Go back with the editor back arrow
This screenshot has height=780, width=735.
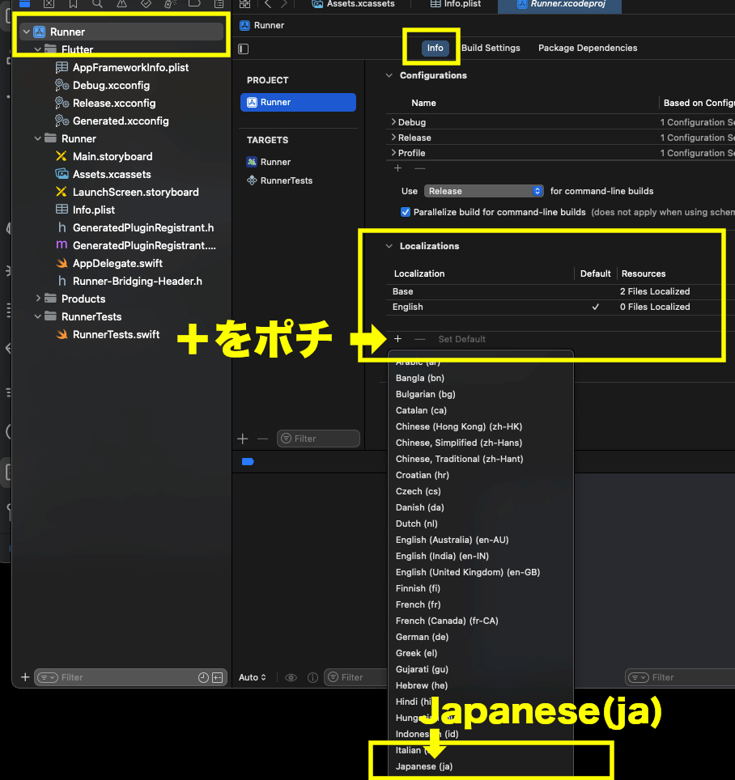[268, 4]
